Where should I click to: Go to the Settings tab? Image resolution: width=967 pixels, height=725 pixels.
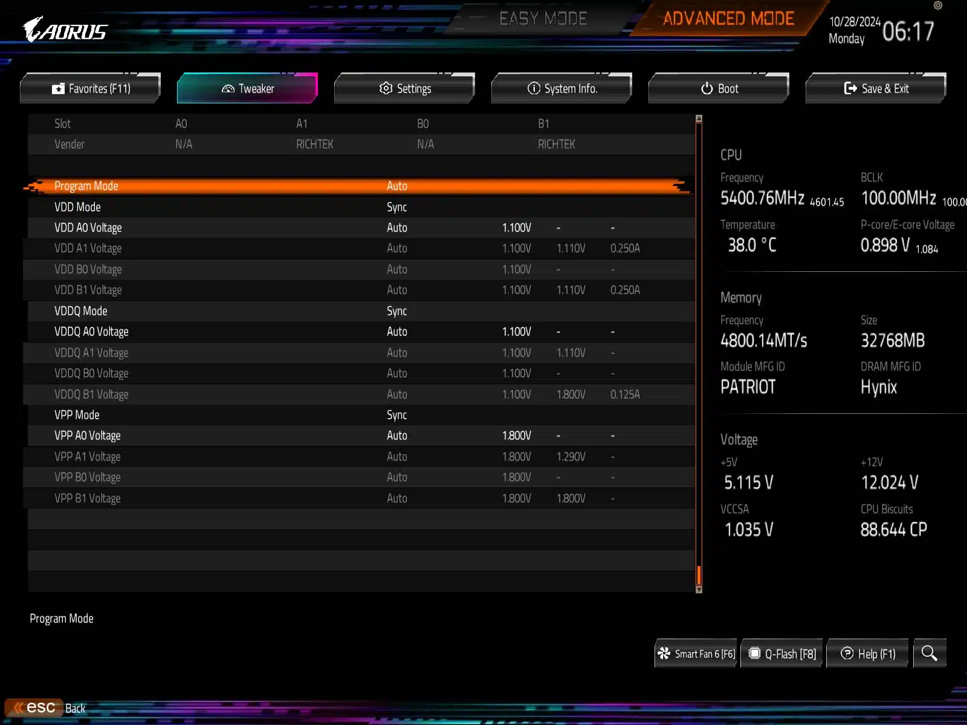coord(405,88)
